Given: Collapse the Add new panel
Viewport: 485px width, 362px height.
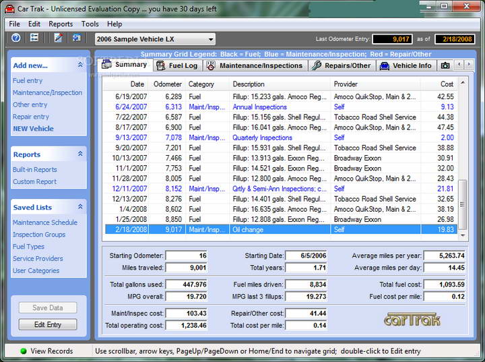Looking at the screenshot, I should pyautogui.click(x=80, y=65).
